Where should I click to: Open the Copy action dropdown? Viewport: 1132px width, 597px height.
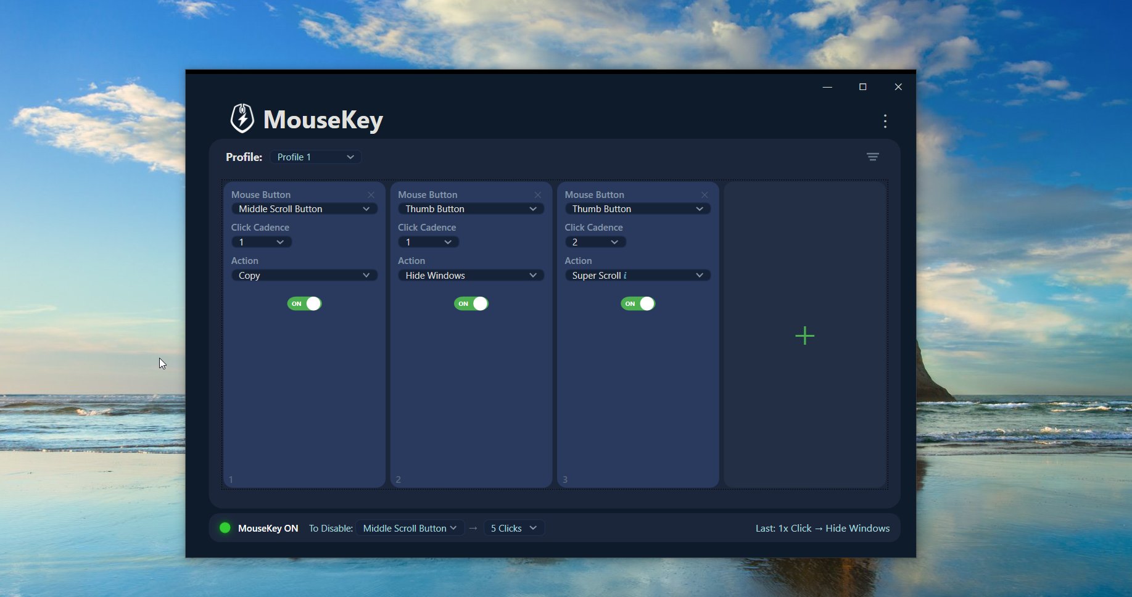(x=304, y=276)
